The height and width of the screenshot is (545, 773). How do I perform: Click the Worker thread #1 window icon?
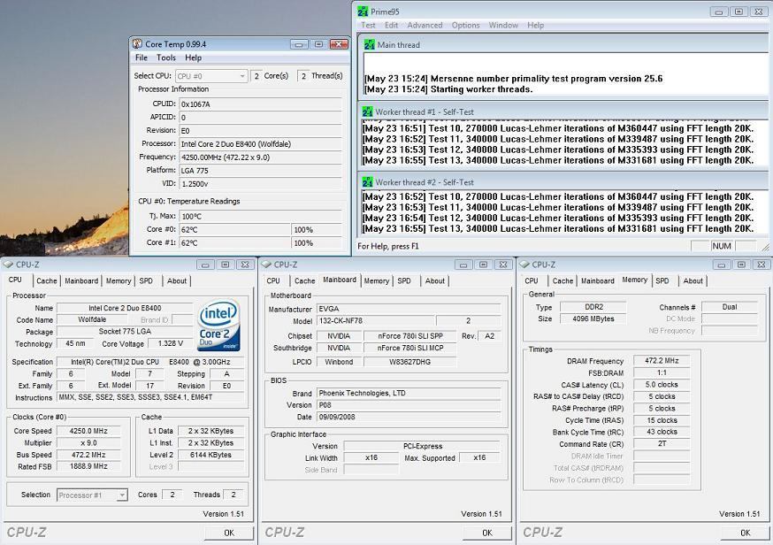(367, 111)
